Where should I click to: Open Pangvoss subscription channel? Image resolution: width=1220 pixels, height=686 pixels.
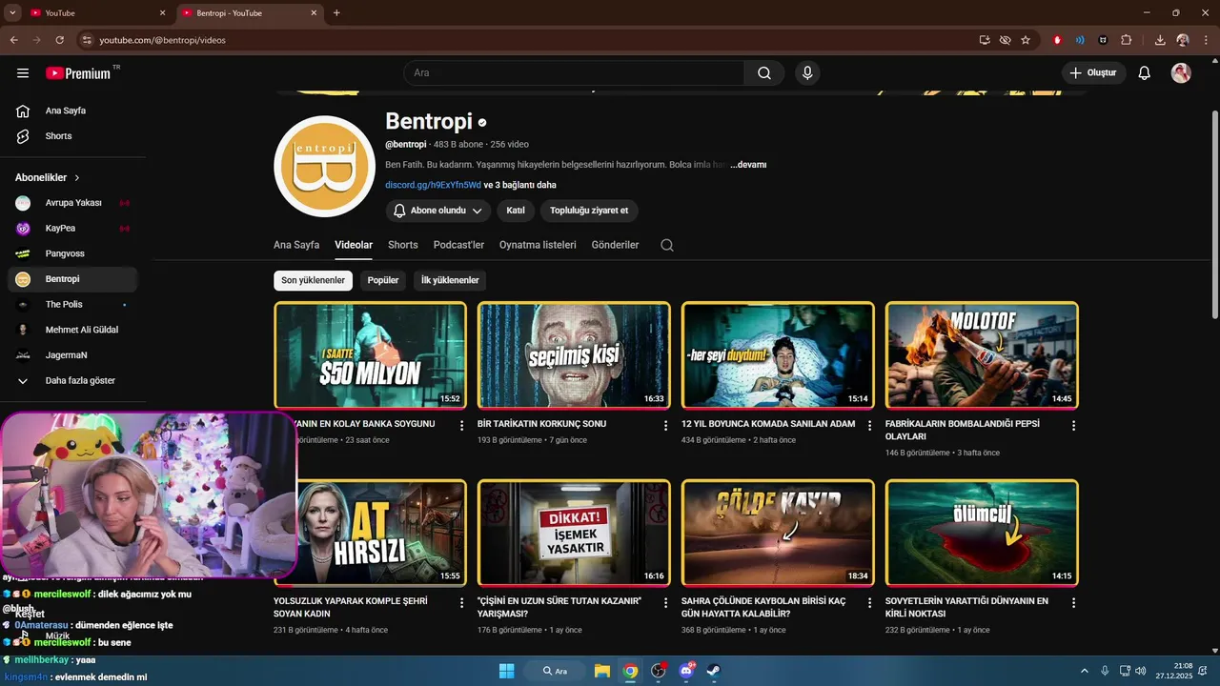pos(72,253)
